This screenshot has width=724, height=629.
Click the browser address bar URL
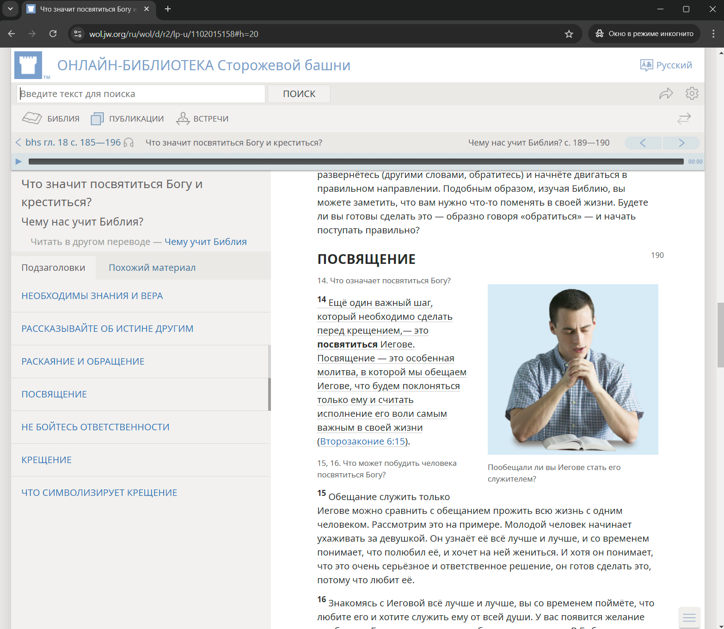pyautogui.click(x=174, y=34)
